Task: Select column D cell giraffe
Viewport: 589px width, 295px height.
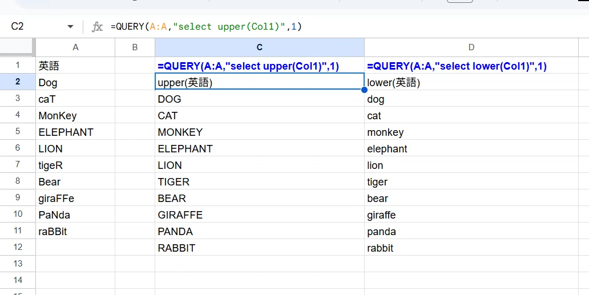Action: coord(471,215)
